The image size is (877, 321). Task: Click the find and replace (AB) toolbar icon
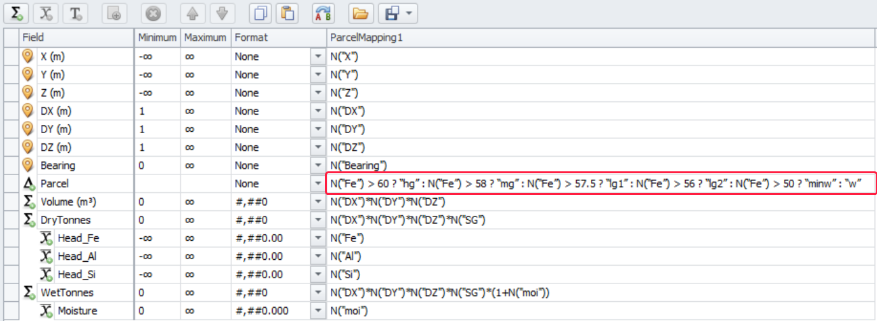(x=324, y=13)
